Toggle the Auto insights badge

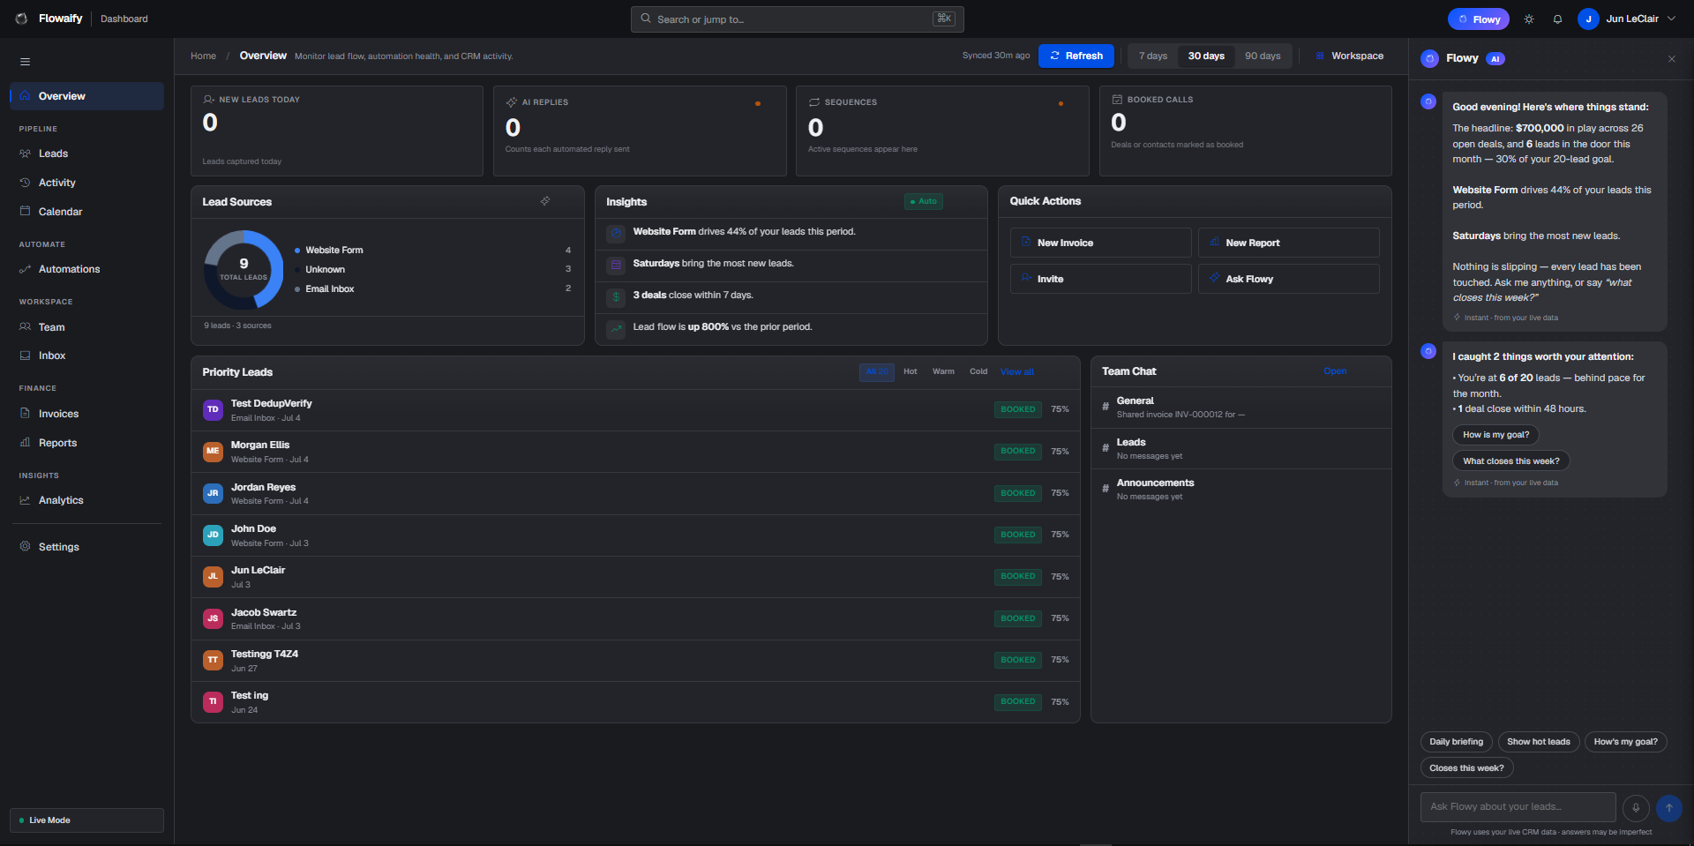[924, 201]
